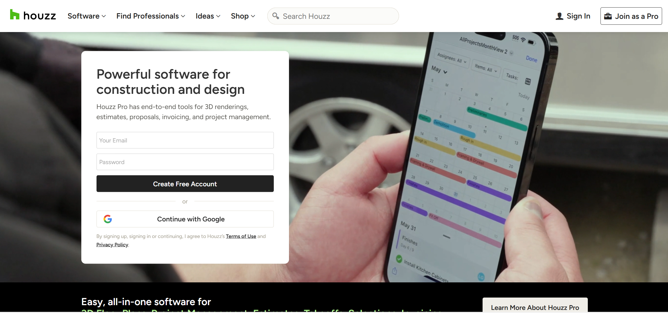This screenshot has height=313, width=668.
Task: Click the Sign In person icon
Action: pyautogui.click(x=559, y=16)
